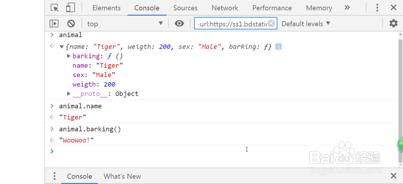Click the object info badge icon
The image size is (403, 184).
[278, 47]
